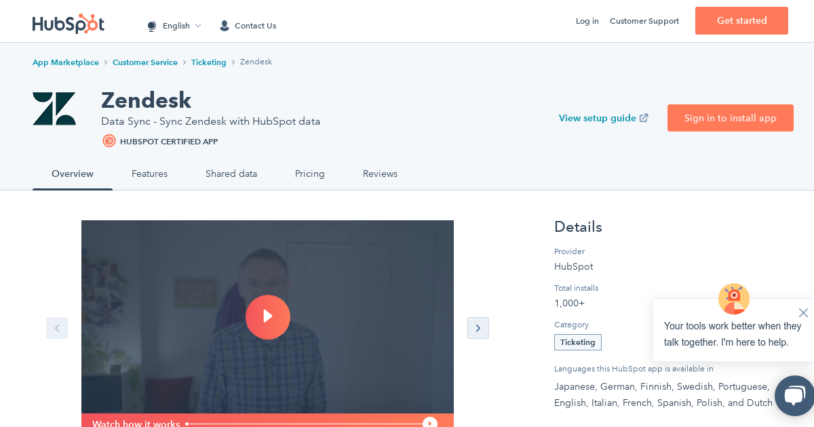Click the mascot icon above the chat popup
814x427 pixels.
pos(734,299)
